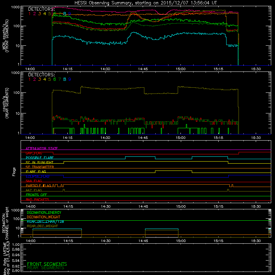The height and width of the screenshot is (275, 275).
Task: Click the BAD_PACKETS flag label
Action: pyautogui.click(x=37, y=199)
